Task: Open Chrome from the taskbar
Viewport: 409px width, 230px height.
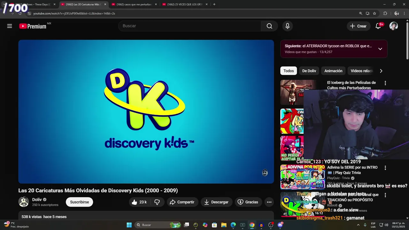Action: coord(252,225)
